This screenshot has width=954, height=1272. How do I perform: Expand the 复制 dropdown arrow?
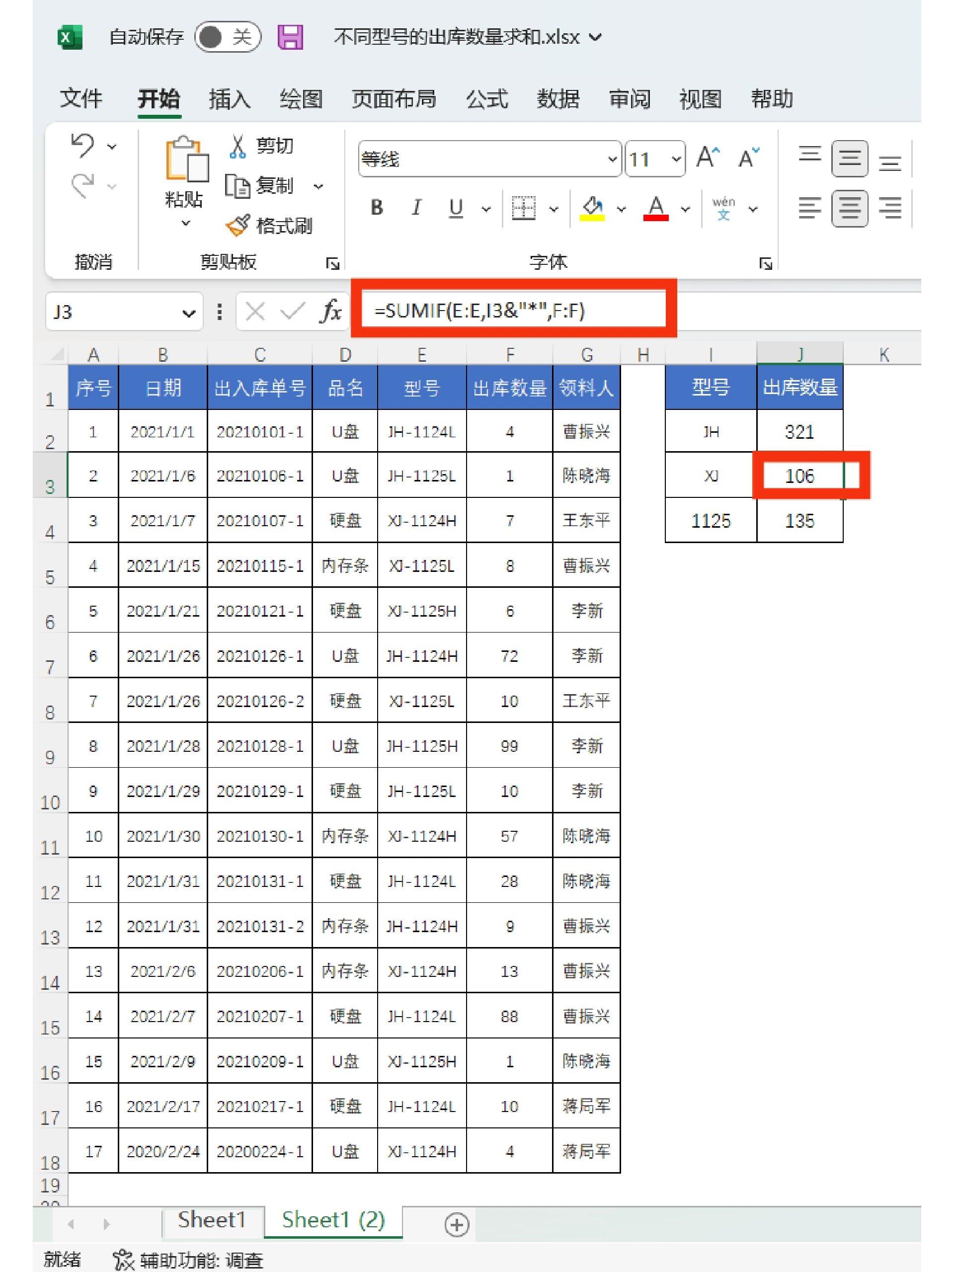coord(318,186)
